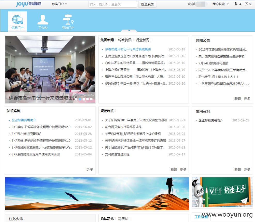Expand the 切换门户 dropdown
The height and width of the screenshot is (222, 255).
pyautogui.click(x=59, y=4)
